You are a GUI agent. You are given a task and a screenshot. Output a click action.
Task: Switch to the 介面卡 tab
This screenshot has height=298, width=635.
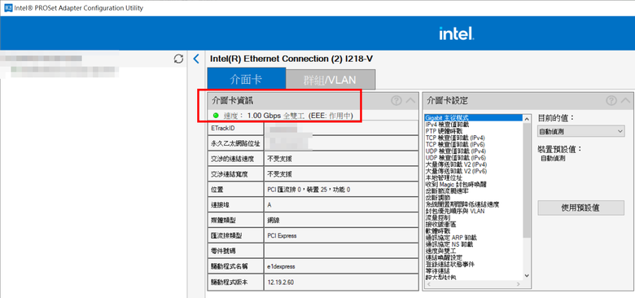pyautogui.click(x=246, y=79)
